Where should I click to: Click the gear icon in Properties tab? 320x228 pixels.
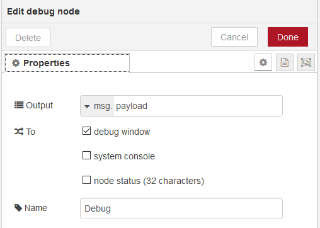click(x=16, y=63)
